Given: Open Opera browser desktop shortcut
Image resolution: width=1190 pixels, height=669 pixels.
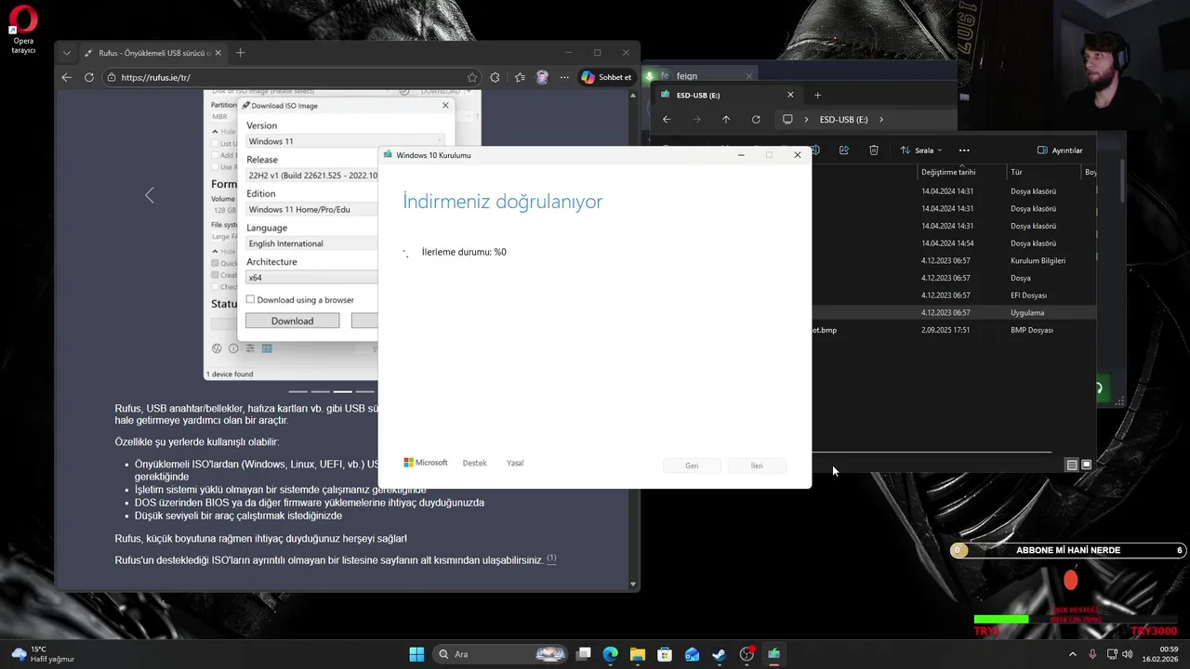Looking at the screenshot, I should coord(23,30).
